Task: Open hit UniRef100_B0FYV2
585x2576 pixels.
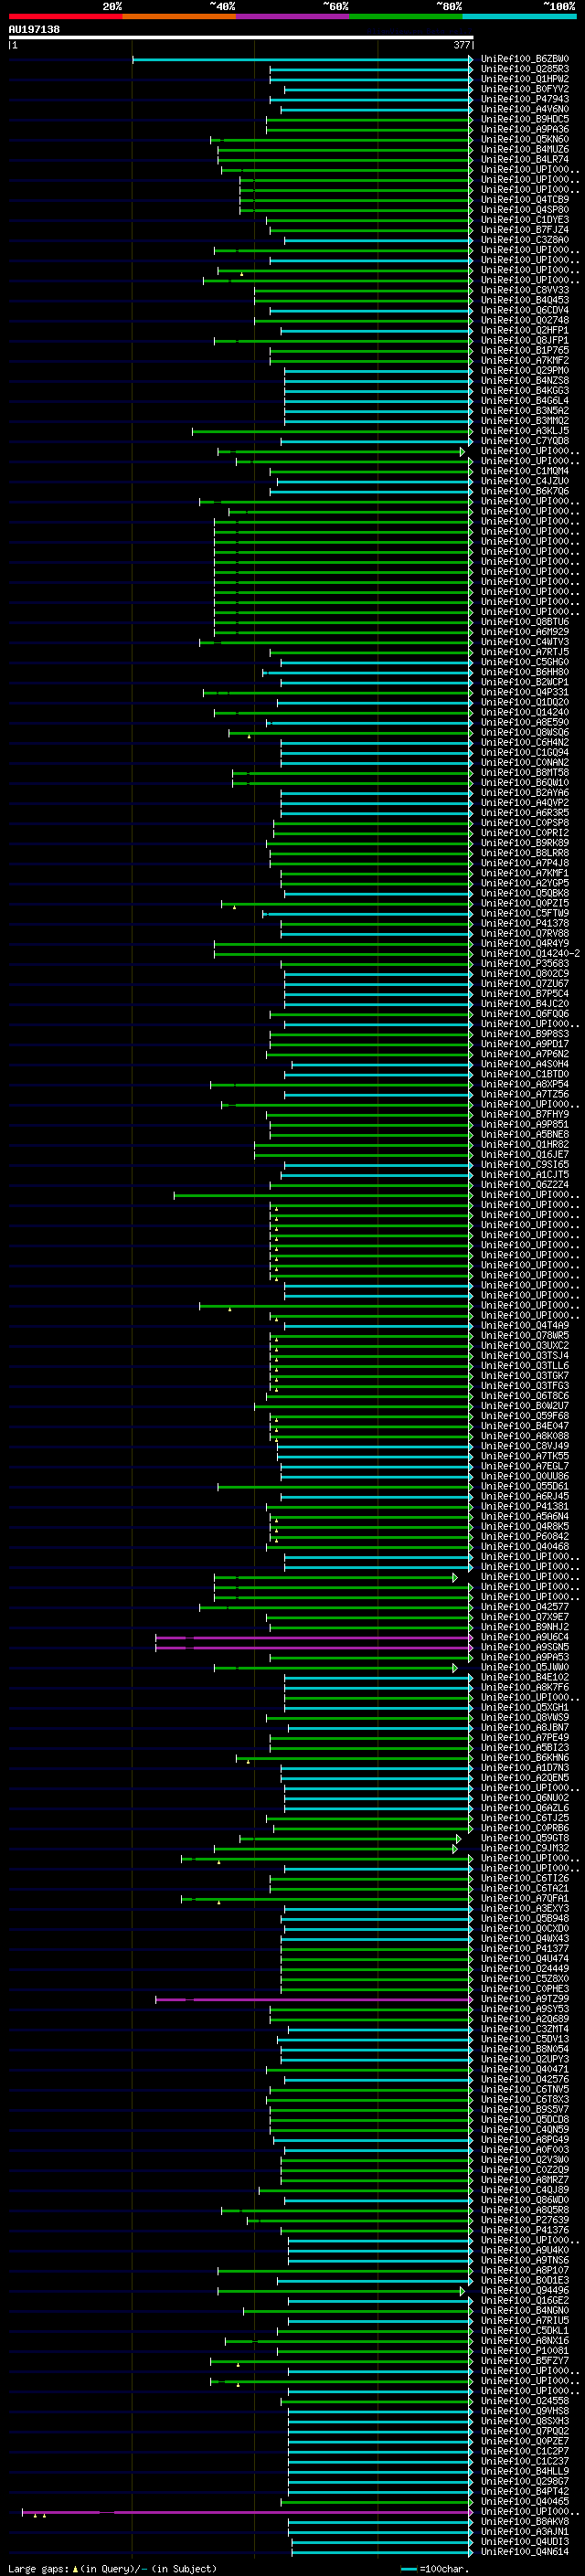Action: (x=525, y=89)
